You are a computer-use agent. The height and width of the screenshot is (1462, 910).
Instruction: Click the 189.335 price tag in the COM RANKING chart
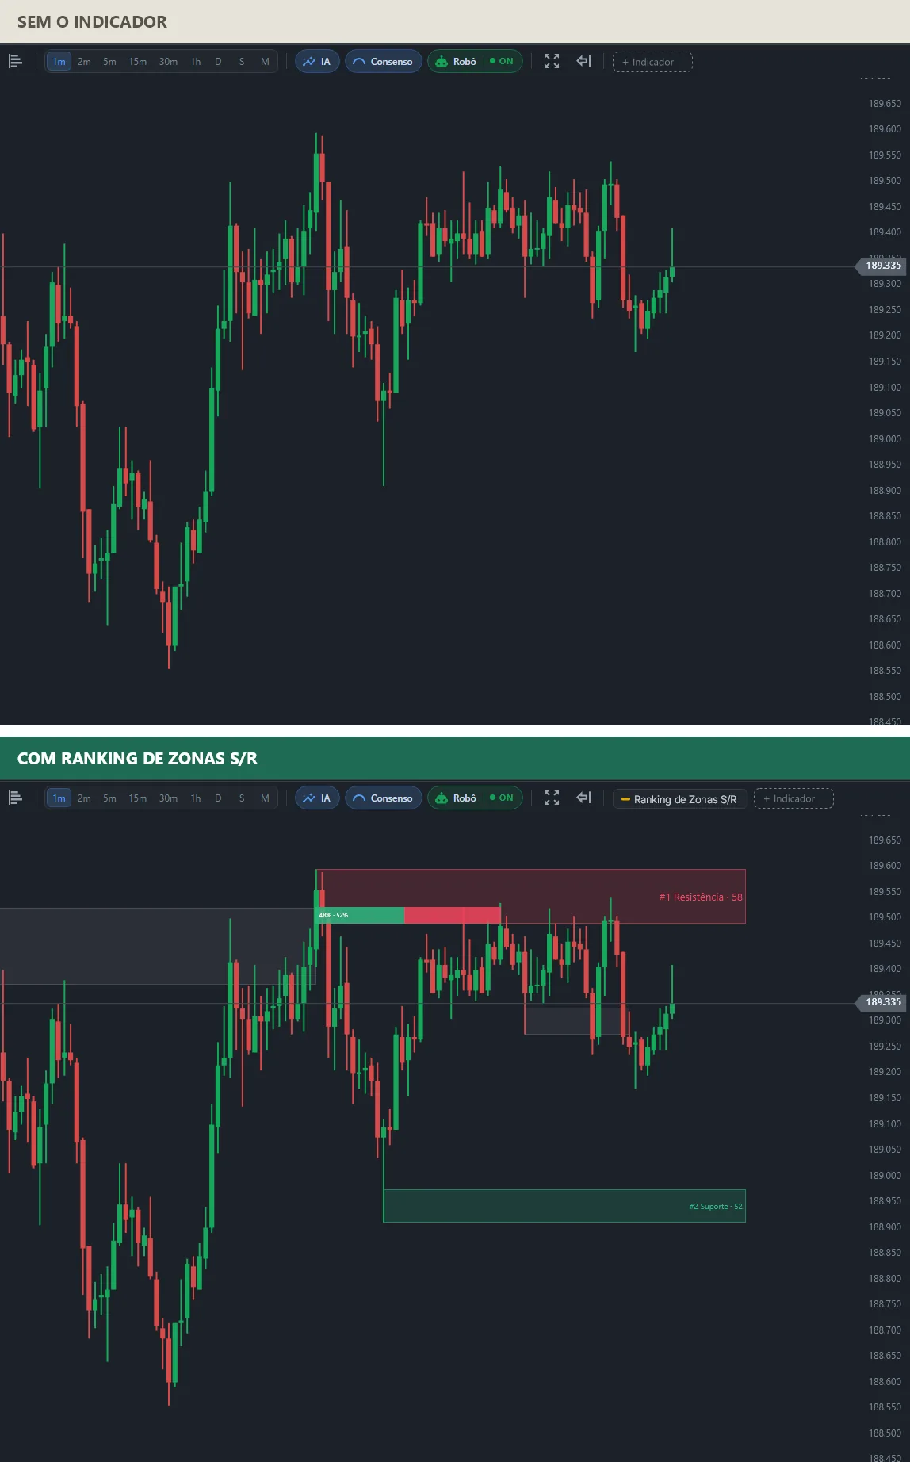[x=881, y=1002]
